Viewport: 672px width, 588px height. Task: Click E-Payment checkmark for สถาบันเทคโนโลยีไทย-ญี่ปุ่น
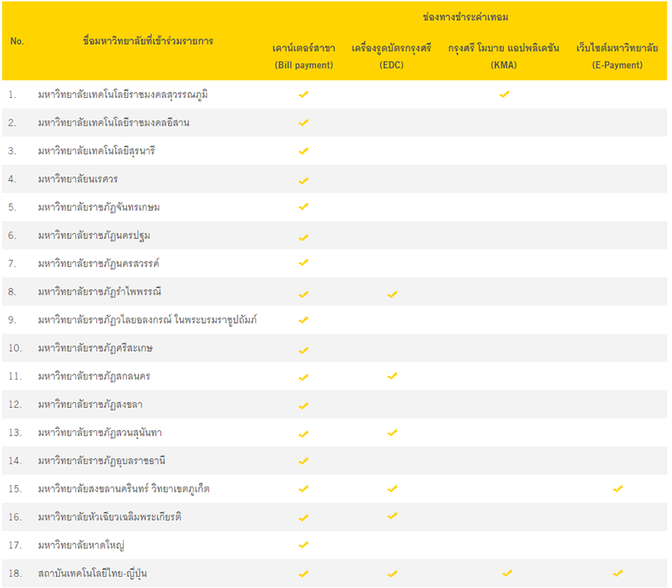(617, 573)
